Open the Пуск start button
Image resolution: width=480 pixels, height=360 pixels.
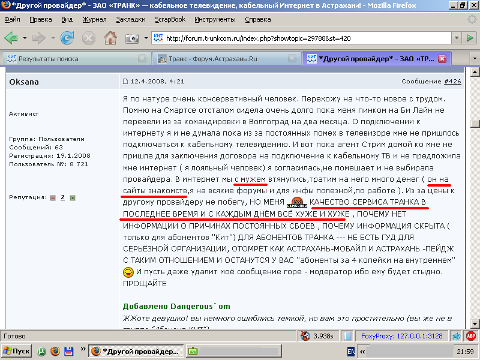tap(17, 351)
